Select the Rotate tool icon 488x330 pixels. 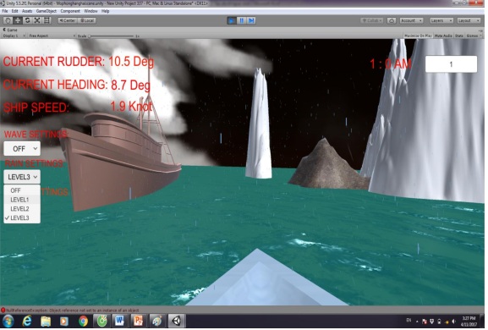click(27, 20)
